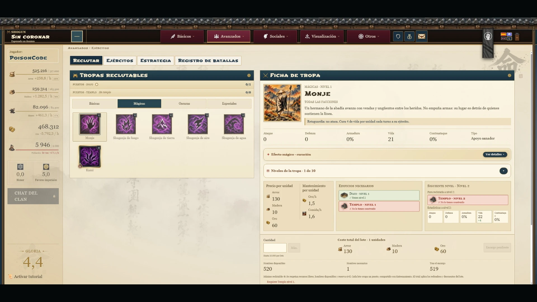
Task: Select the Kami troop icon
Action: point(89,157)
